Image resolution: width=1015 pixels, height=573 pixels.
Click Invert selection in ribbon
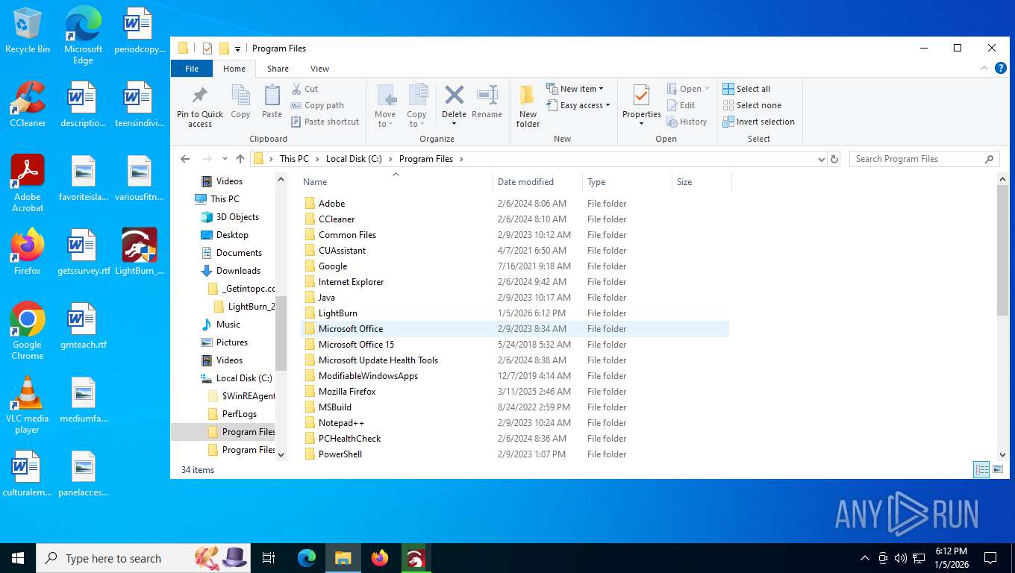click(758, 122)
